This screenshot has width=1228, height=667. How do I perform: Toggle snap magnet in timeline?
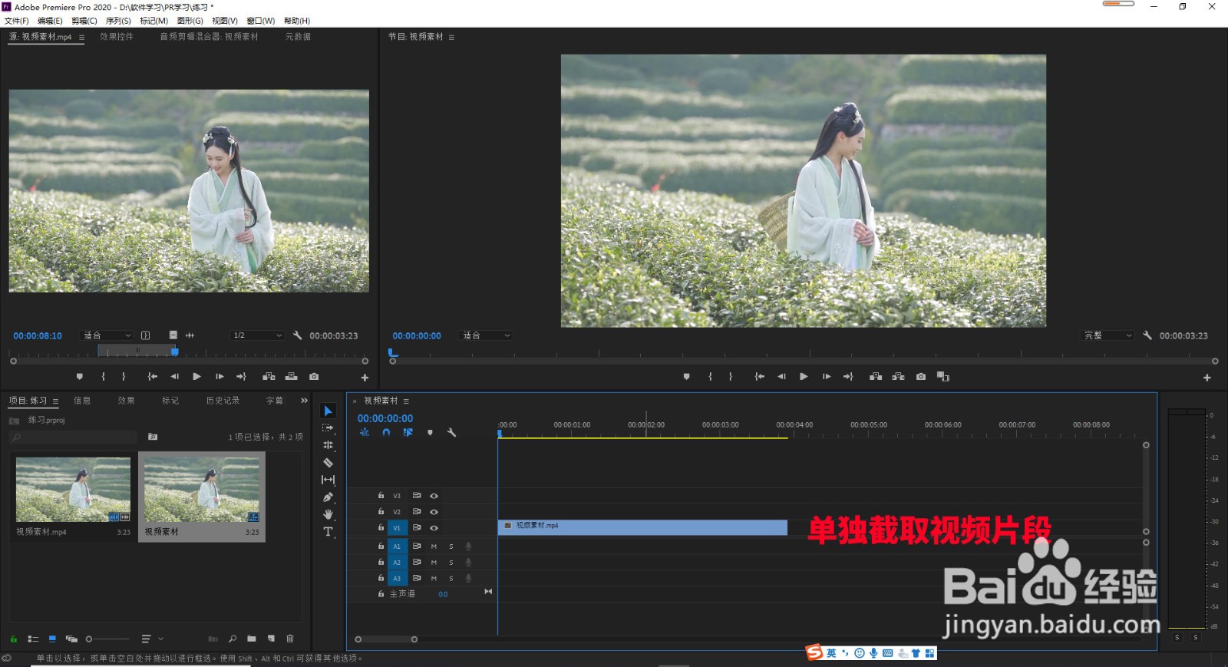(386, 432)
